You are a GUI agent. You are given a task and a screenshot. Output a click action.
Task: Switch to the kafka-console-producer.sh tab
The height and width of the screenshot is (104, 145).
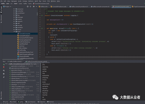coord(79,7)
